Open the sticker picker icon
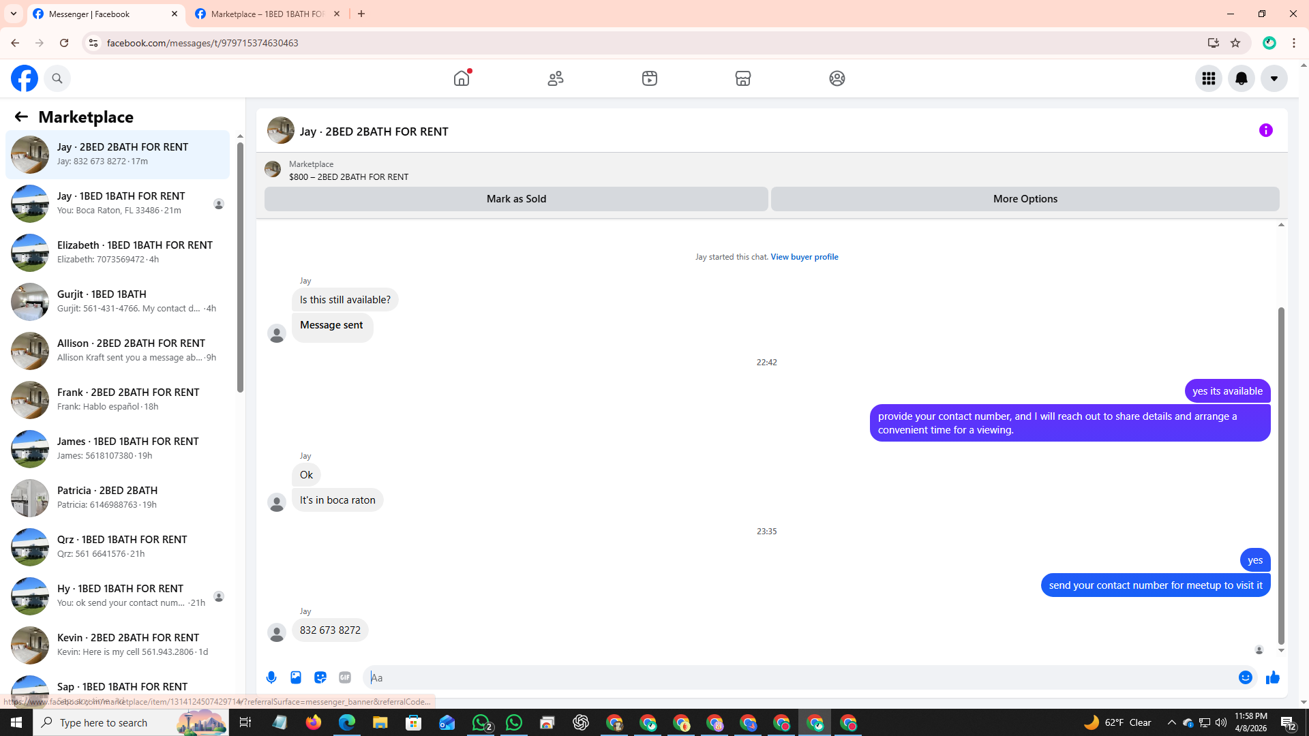 point(320,677)
